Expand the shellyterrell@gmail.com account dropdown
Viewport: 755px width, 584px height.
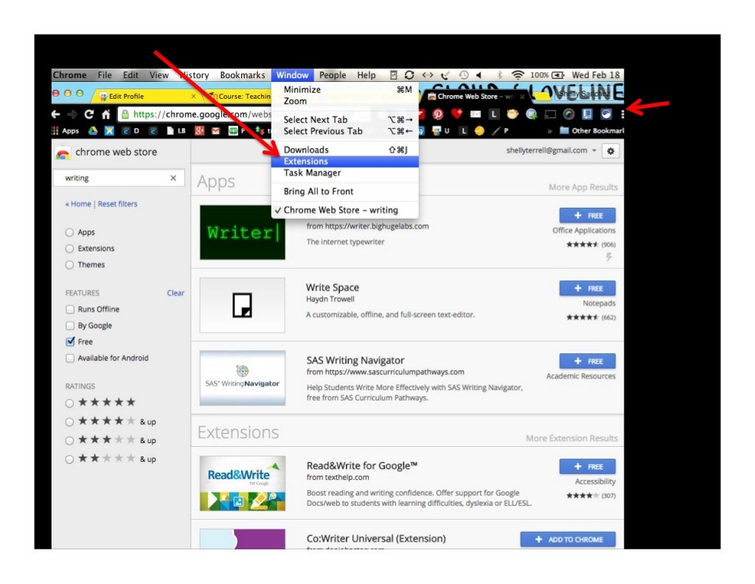coord(551,150)
